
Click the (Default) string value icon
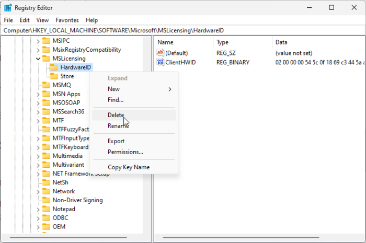point(161,53)
